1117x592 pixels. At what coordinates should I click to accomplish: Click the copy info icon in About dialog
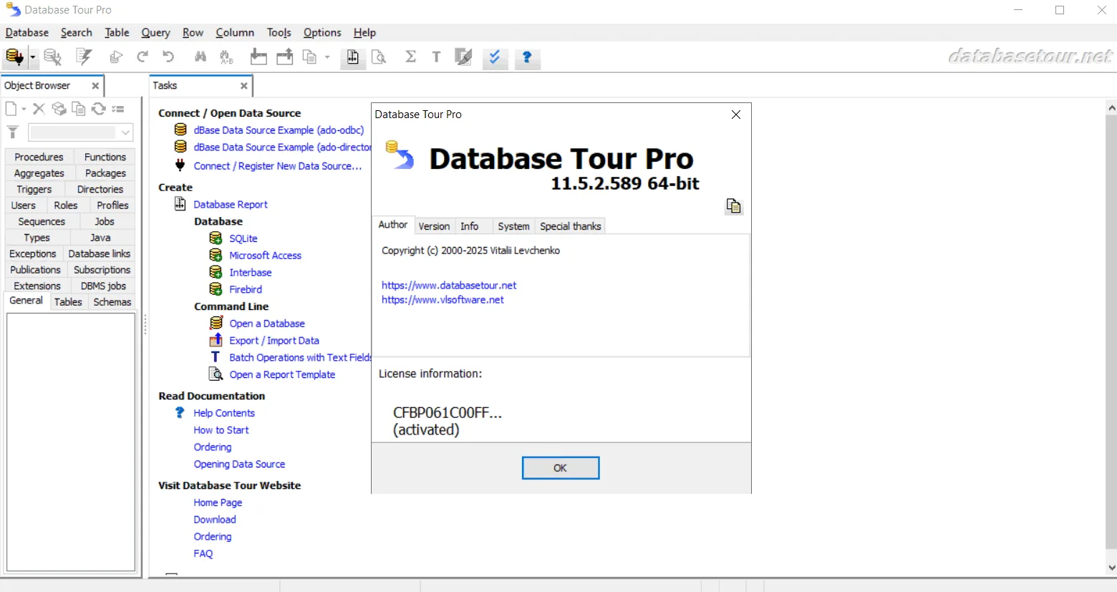733,206
